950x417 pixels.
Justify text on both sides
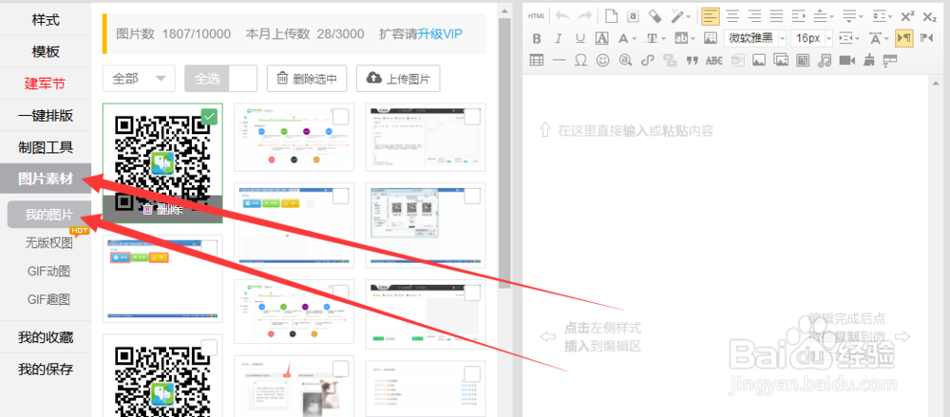pyautogui.click(x=776, y=16)
